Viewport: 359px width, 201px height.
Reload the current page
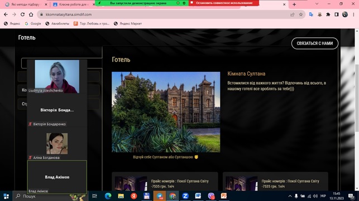22,14
